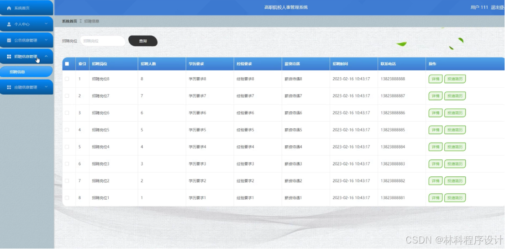
Task: Click 详情 button for 招聘岗位1
Action: pos(436,198)
